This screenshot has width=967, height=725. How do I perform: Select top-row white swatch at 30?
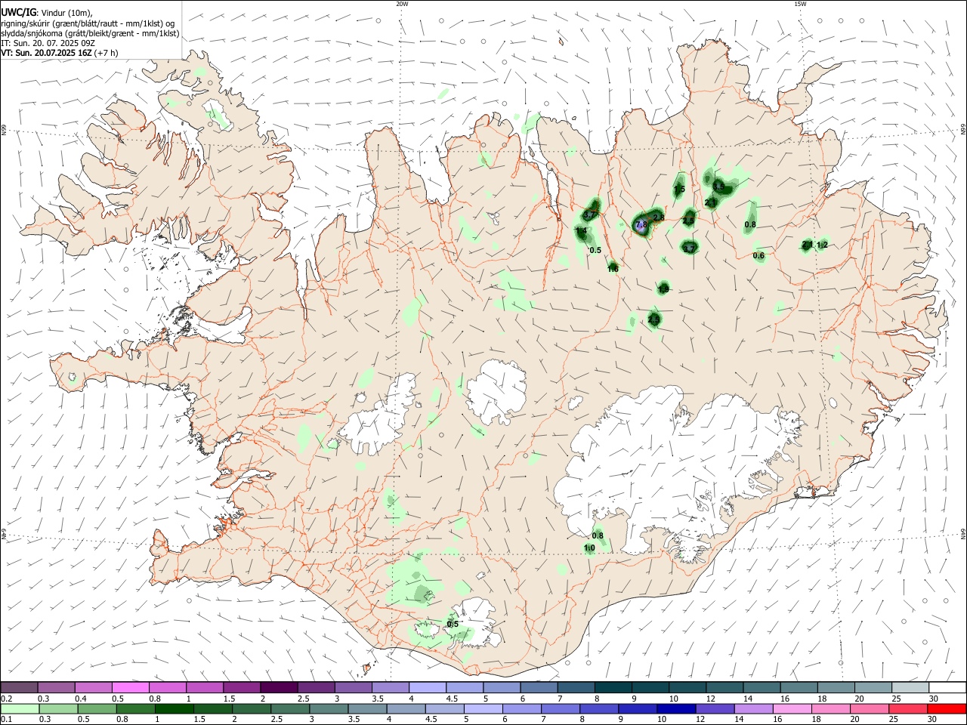(x=948, y=687)
